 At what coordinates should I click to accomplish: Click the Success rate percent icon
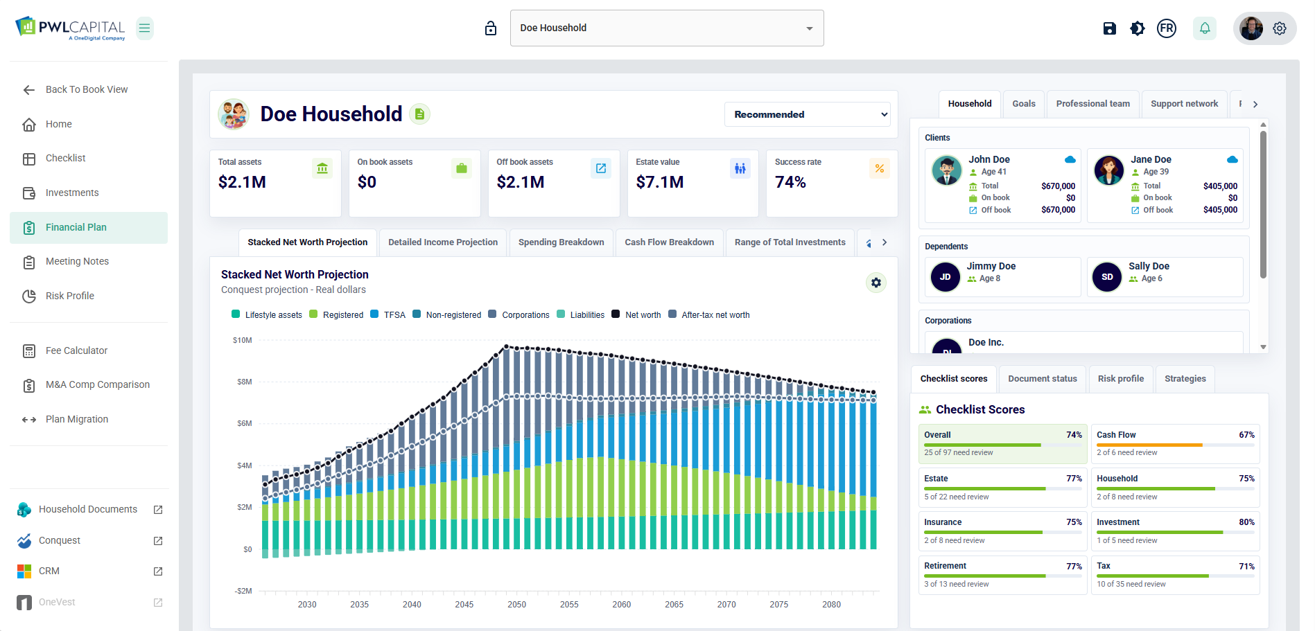pyautogui.click(x=880, y=168)
